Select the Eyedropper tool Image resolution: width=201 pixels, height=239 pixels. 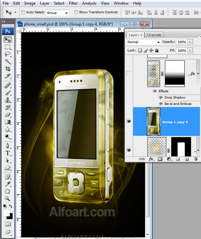[7, 184]
